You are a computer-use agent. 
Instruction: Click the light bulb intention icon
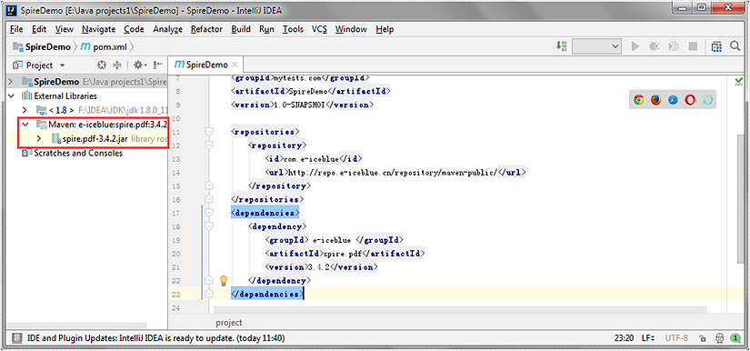point(224,281)
